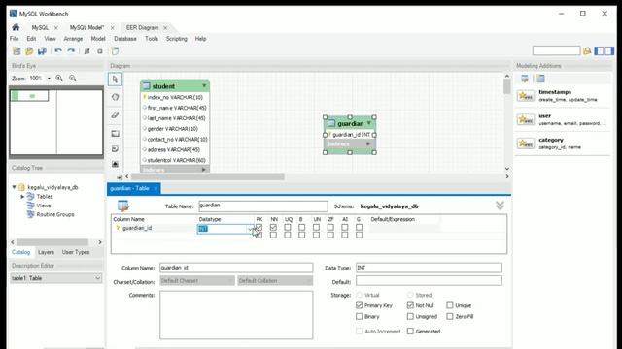Viewport: 622px width, 349px height.
Task: Enable the Zero Fill checkbox
Action: tap(450, 317)
